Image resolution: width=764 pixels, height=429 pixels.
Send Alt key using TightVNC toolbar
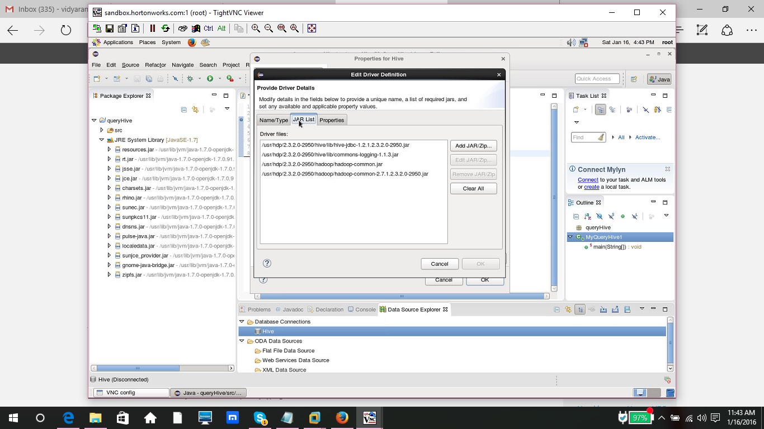coord(221,28)
